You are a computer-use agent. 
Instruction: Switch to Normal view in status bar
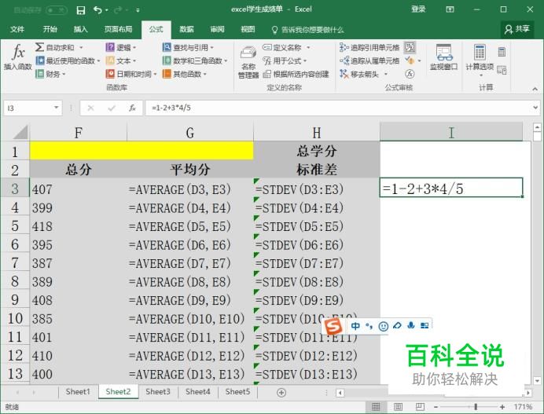376,407
